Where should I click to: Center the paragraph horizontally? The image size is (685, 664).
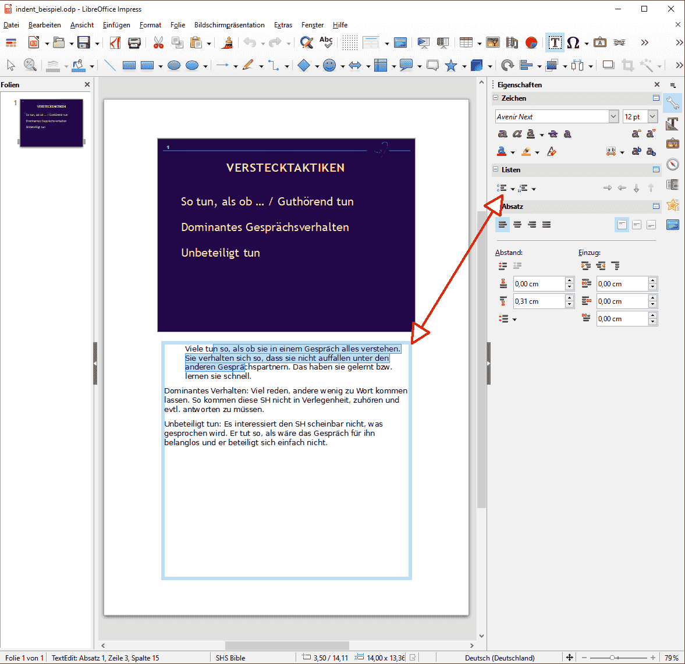click(x=517, y=225)
